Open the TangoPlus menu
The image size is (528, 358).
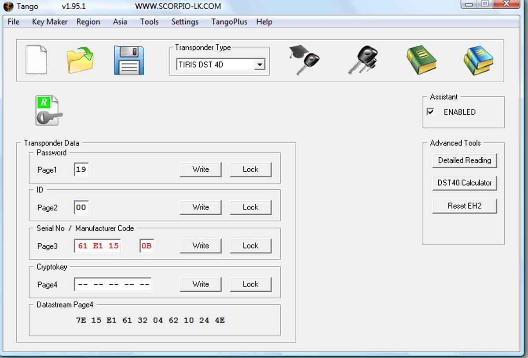[229, 22]
